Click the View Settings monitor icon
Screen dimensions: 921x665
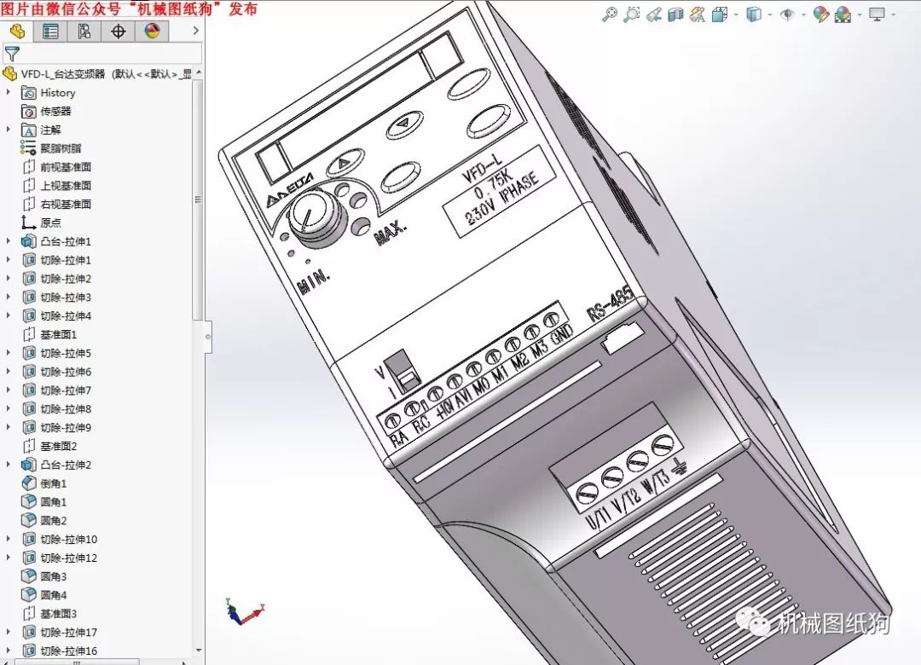877,14
